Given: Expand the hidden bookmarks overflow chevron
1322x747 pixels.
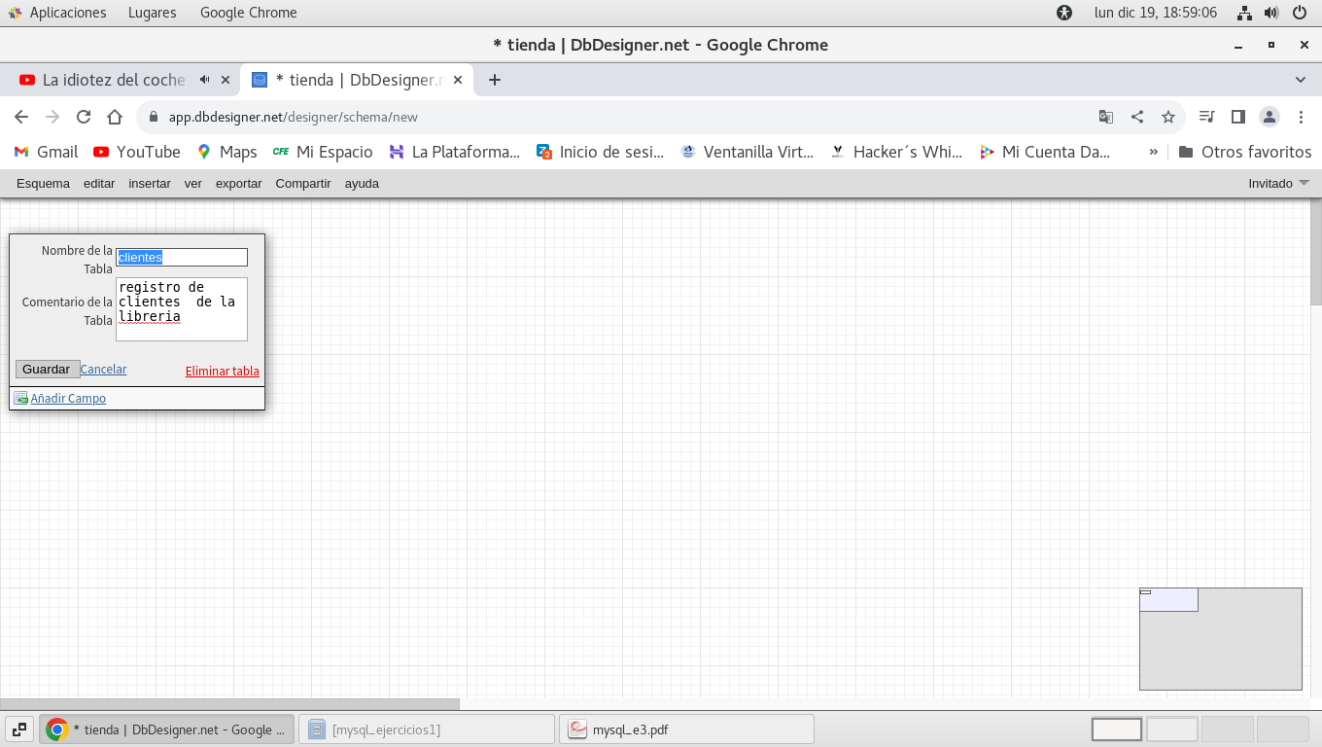Looking at the screenshot, I should pos(1154,152).
